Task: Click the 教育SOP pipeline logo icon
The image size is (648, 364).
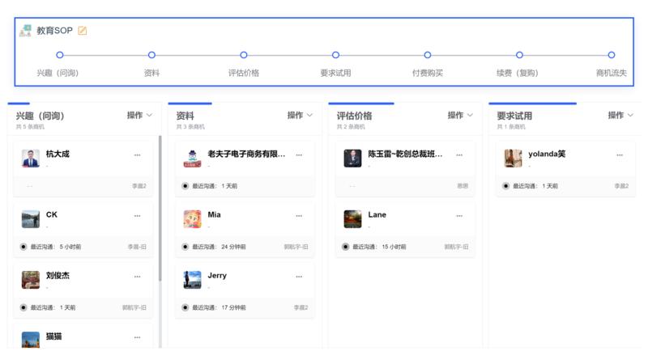Action: click(26, 31)
